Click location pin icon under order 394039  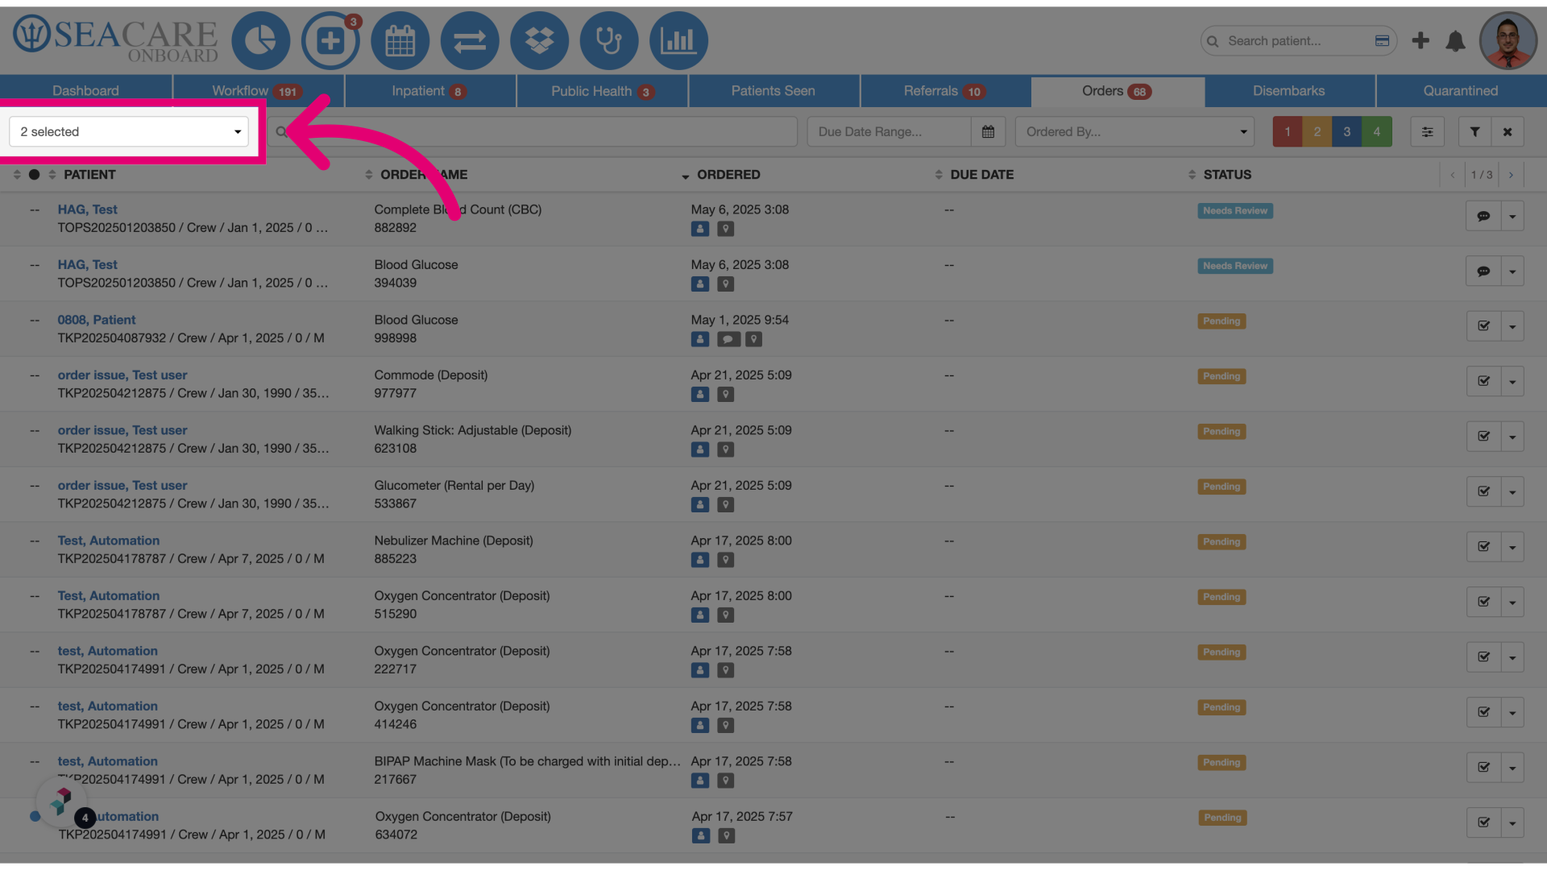click(726, 284)
